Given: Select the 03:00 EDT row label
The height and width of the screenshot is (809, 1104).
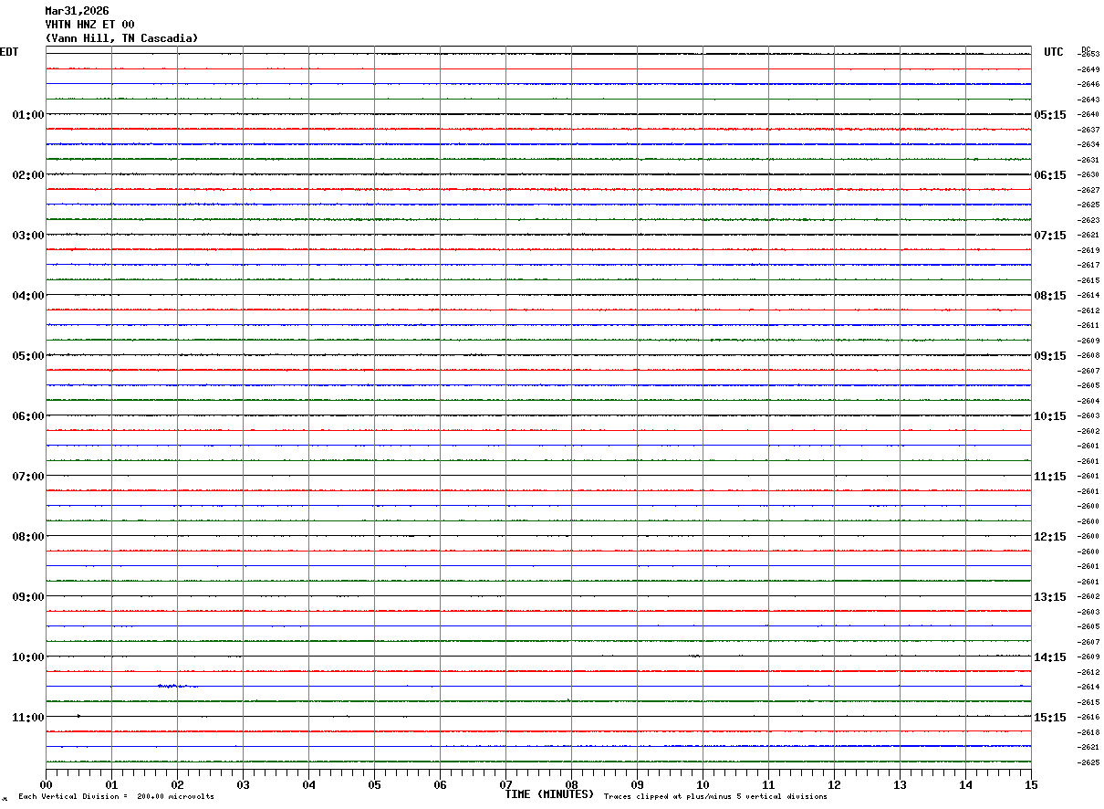Looking at the screenshot, I should (28, 236).
